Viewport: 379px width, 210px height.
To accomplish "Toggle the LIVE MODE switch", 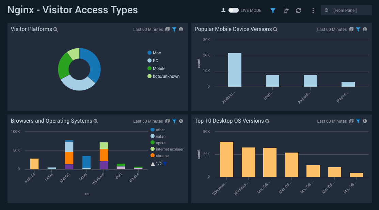I will pos(233,11).
